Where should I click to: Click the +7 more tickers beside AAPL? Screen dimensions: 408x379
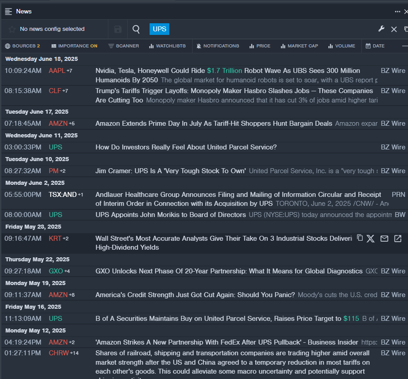(x=69, y=71)
